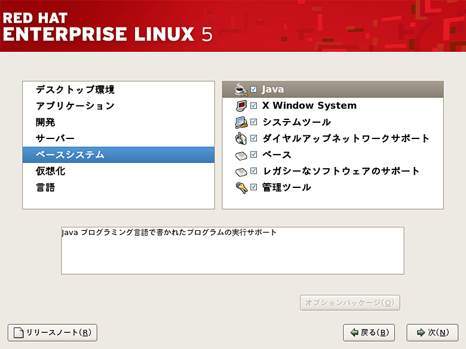
Task: Select the デスクトップ環境 category
Action: (75, 89)
